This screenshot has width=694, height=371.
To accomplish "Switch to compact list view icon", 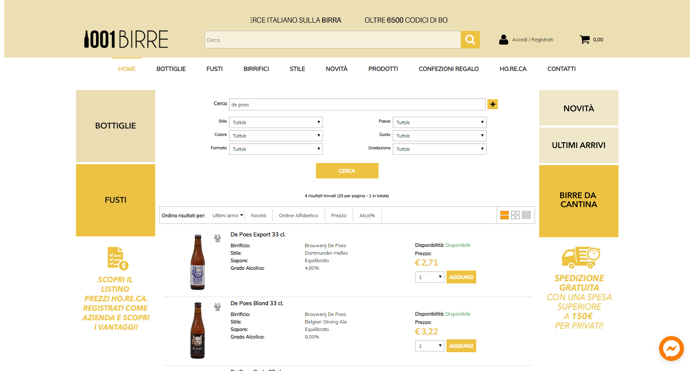I will (526, 215).
